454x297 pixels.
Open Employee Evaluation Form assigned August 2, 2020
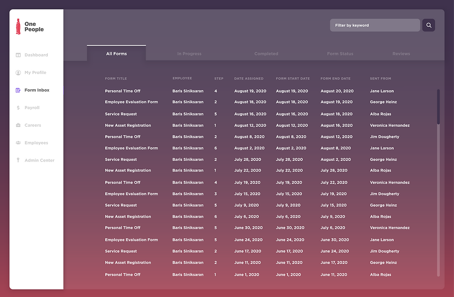click(131, 148)
